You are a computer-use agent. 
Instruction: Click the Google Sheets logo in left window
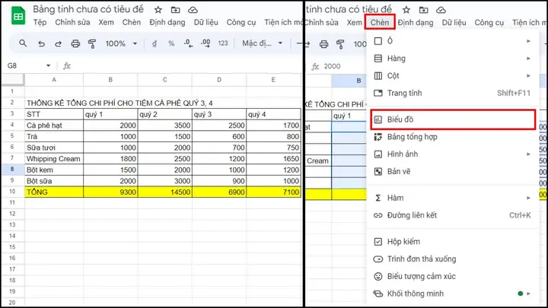pyautogui.click(x=18, y=16)
